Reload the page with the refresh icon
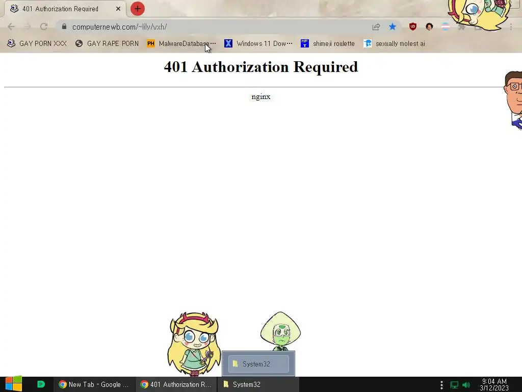The image size is (522, 392). point(44,27)
